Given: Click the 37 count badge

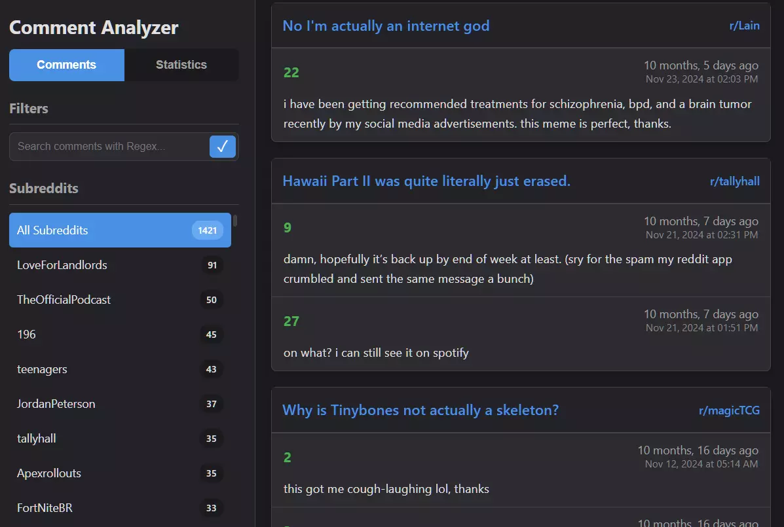Looking at the screenshot, I should [x=212, y=404].
